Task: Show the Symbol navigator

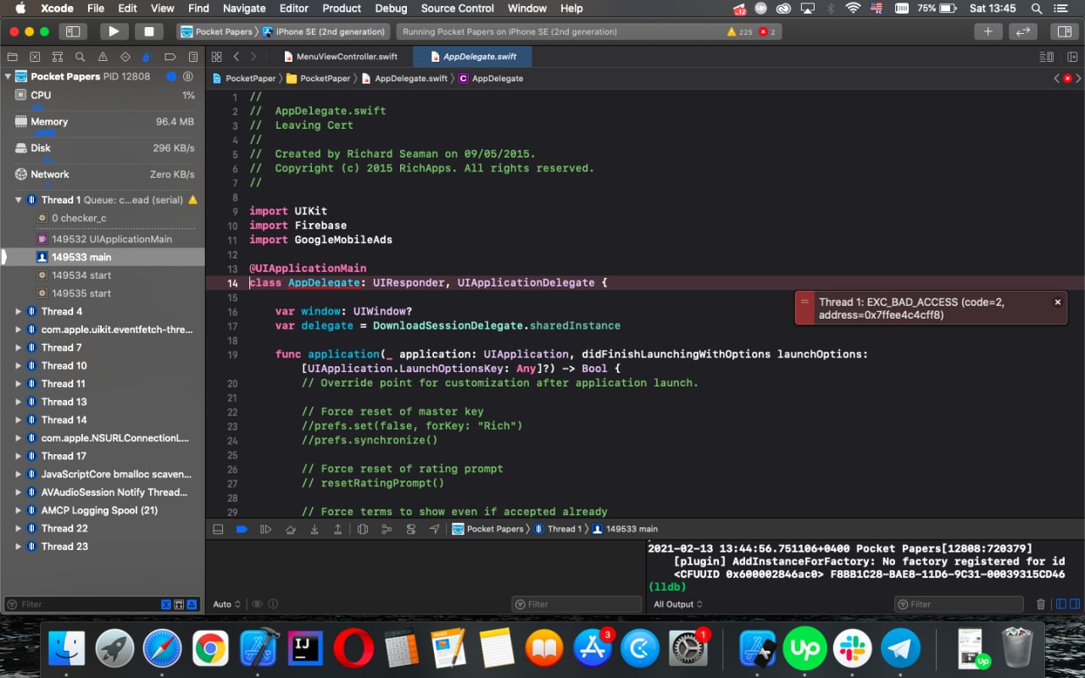Action: click(x=57, y=57)
